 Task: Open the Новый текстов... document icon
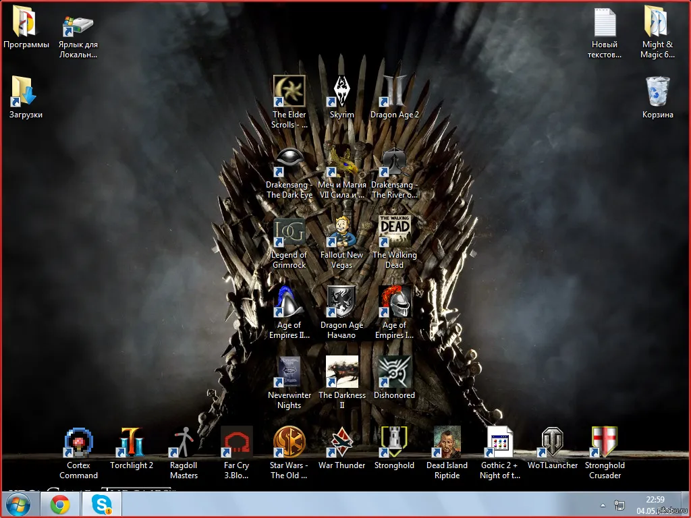[605, 22]
